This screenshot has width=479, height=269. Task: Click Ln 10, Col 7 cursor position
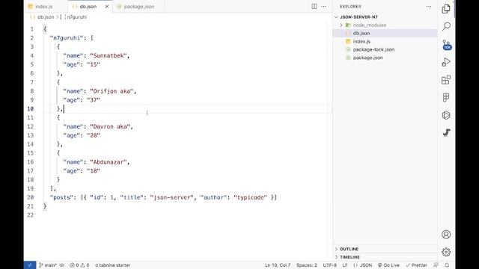pyautogui.click(x=278, y=265)
